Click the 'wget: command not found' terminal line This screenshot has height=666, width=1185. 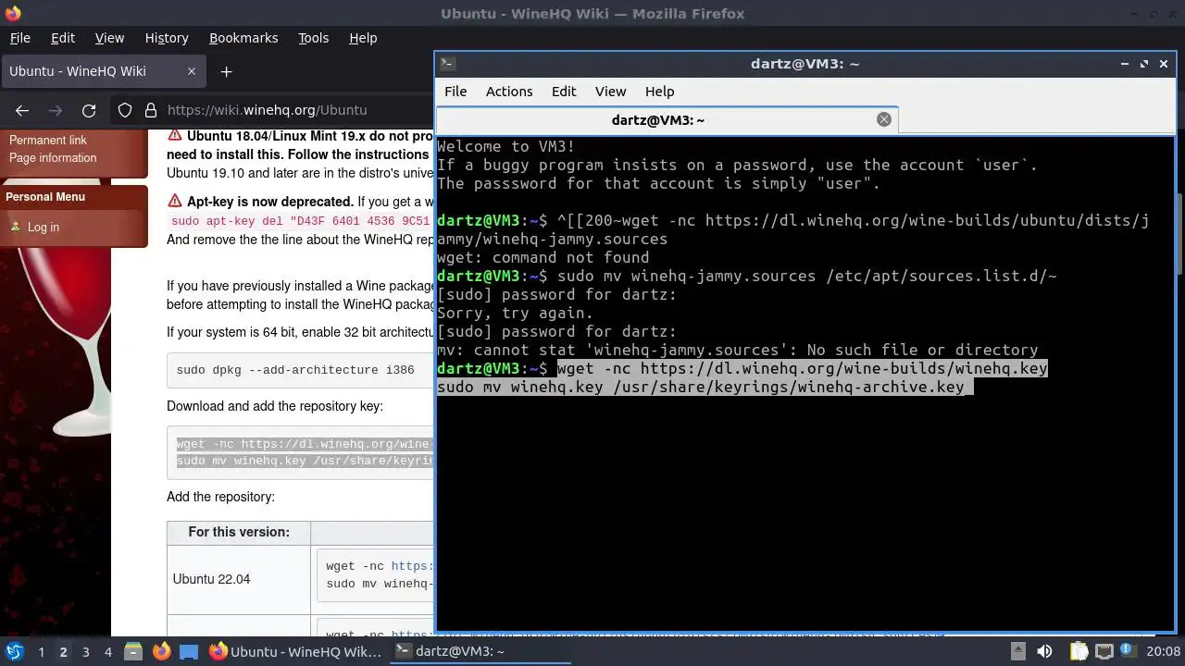(x=543, y=257)
